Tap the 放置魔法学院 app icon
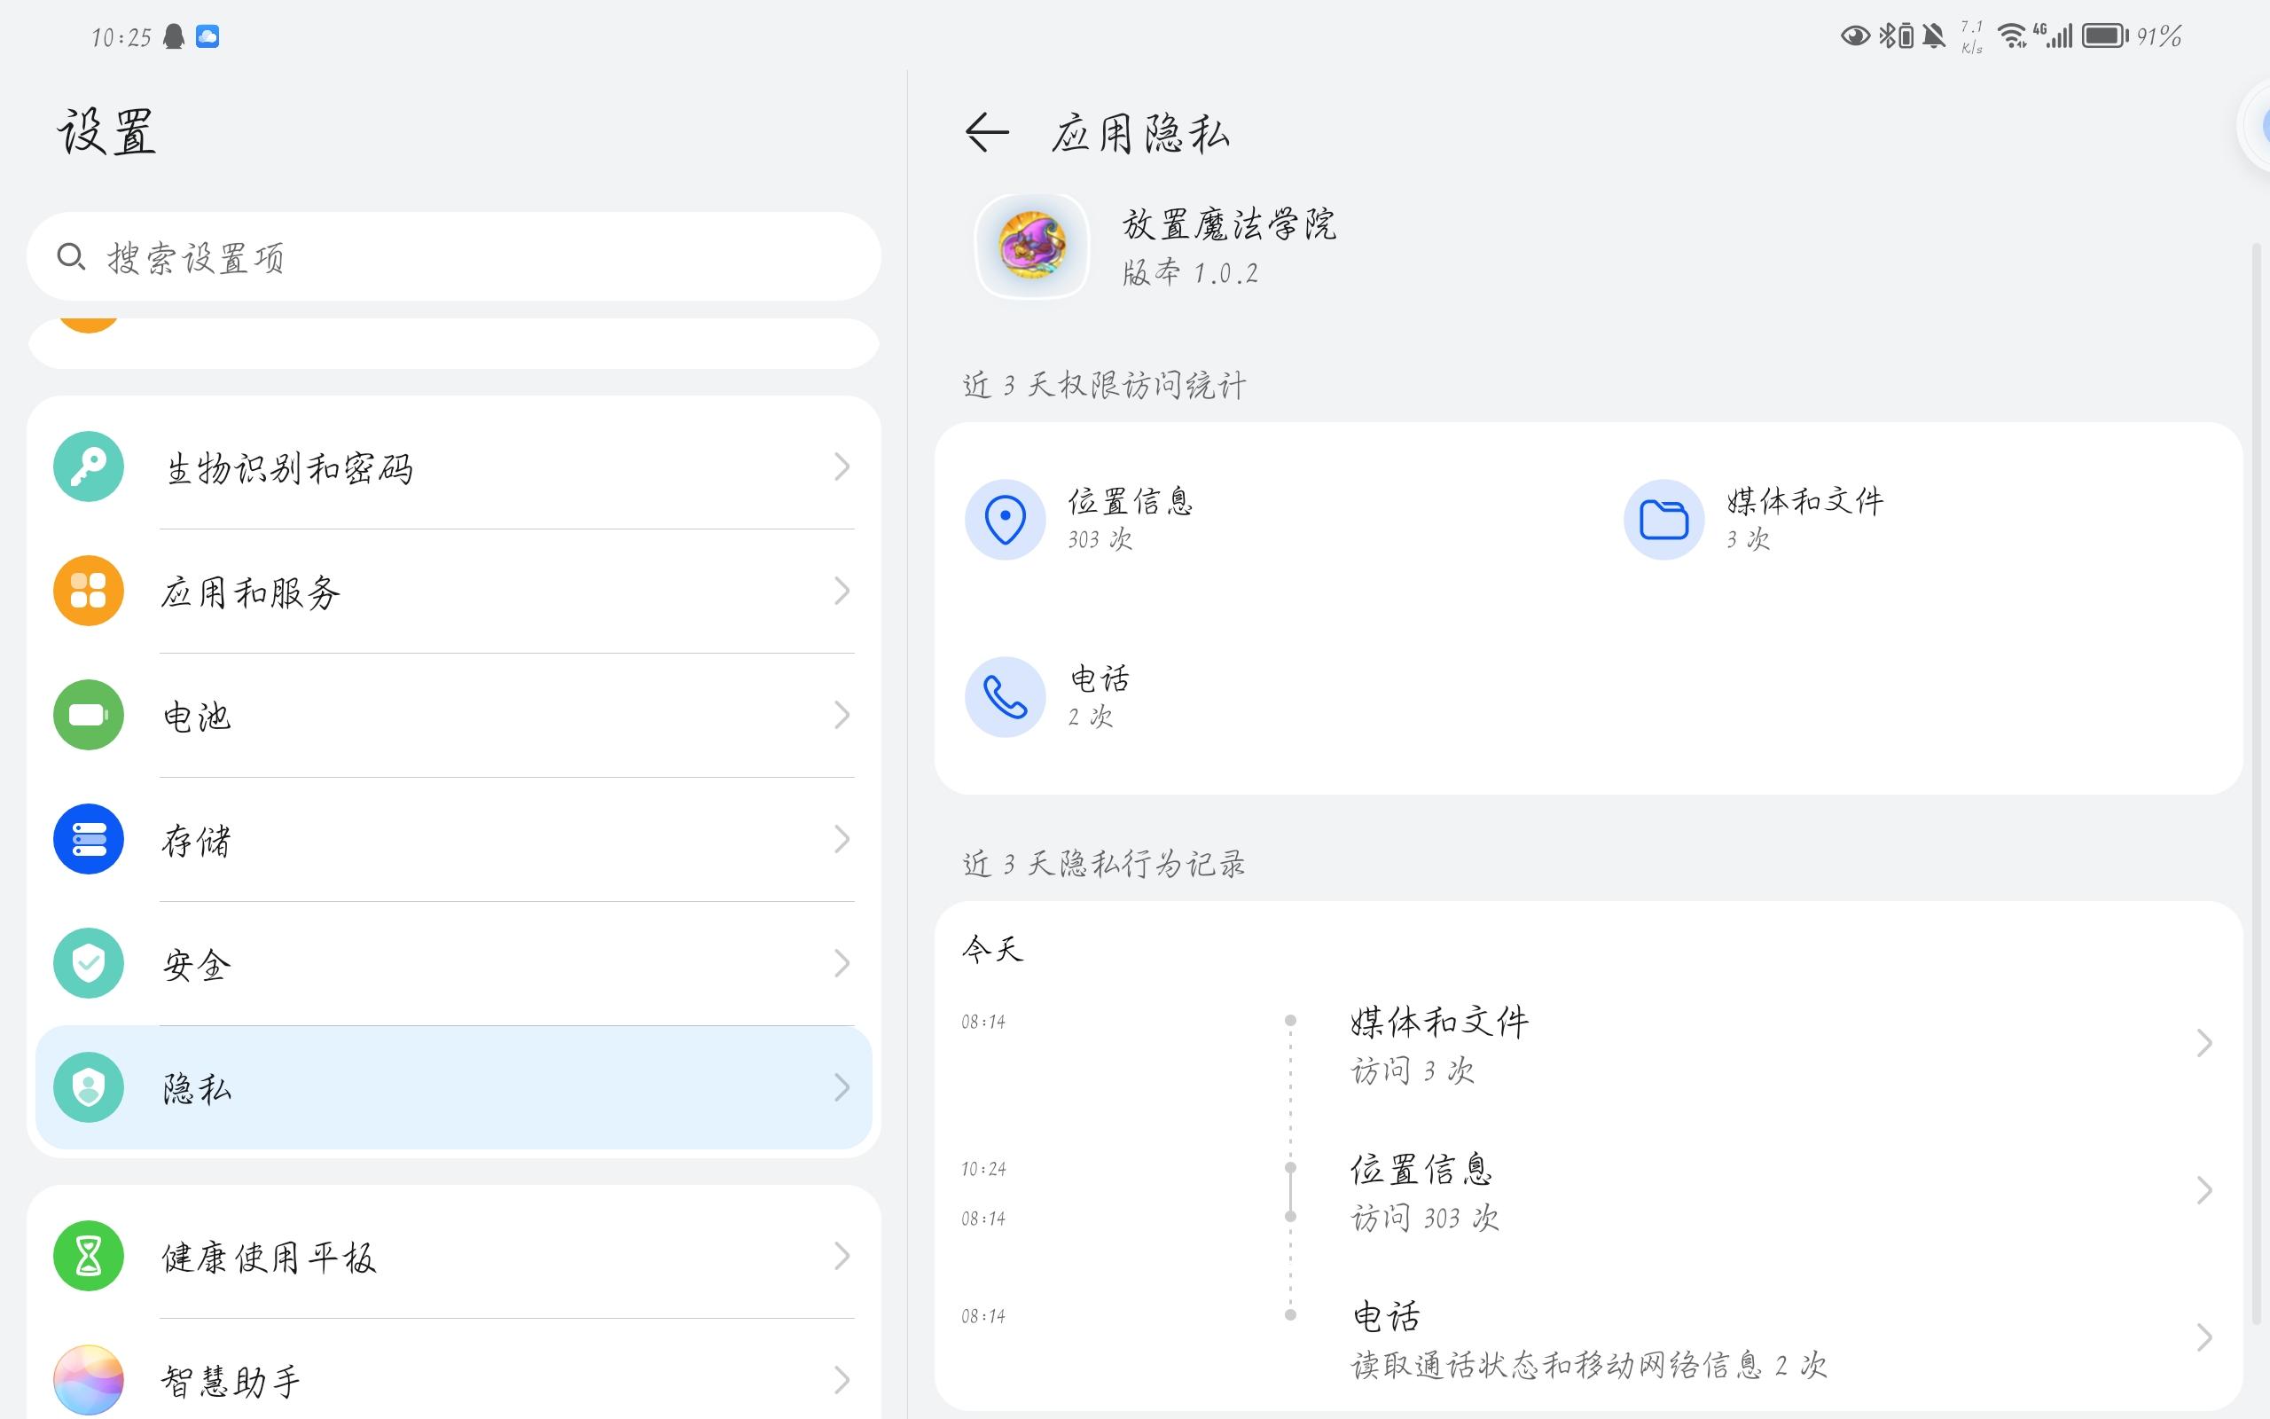The image size is (2270, 1419). [1032, 247]
